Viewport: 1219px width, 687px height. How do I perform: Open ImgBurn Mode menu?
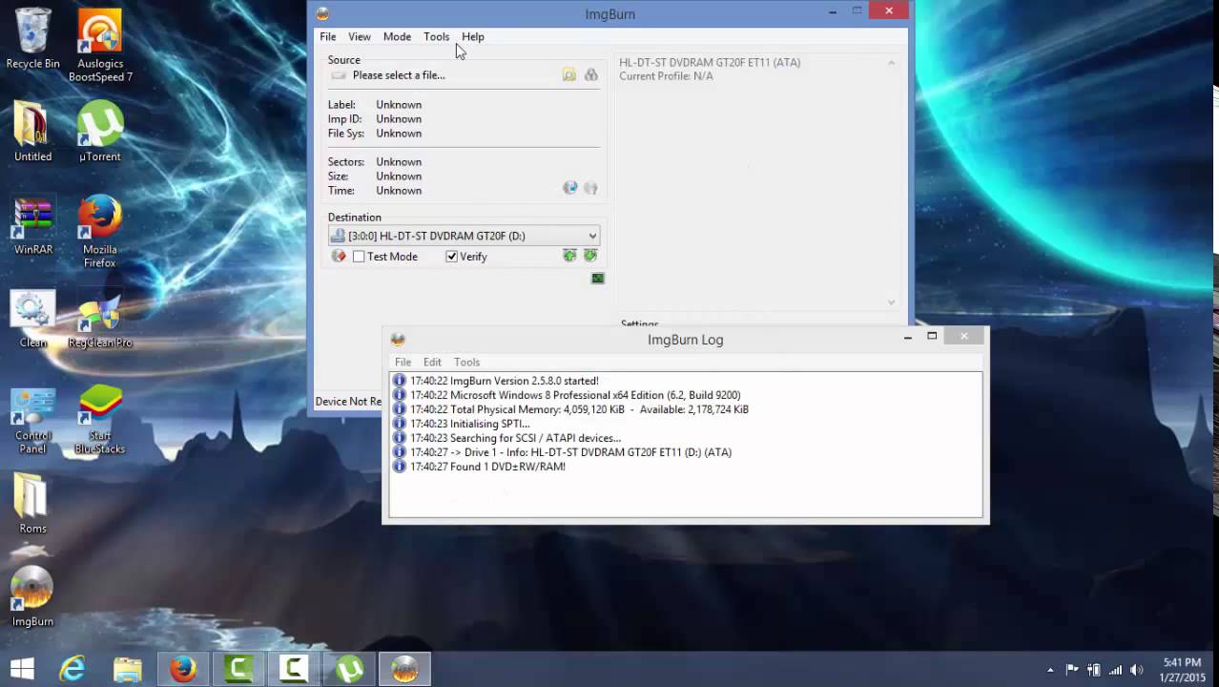point(397,36)
